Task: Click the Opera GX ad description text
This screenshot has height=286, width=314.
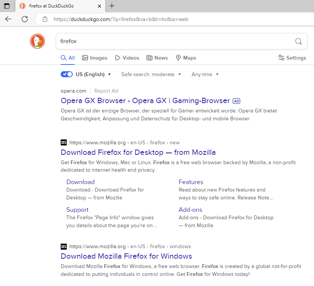Action: tap(169, 115)
